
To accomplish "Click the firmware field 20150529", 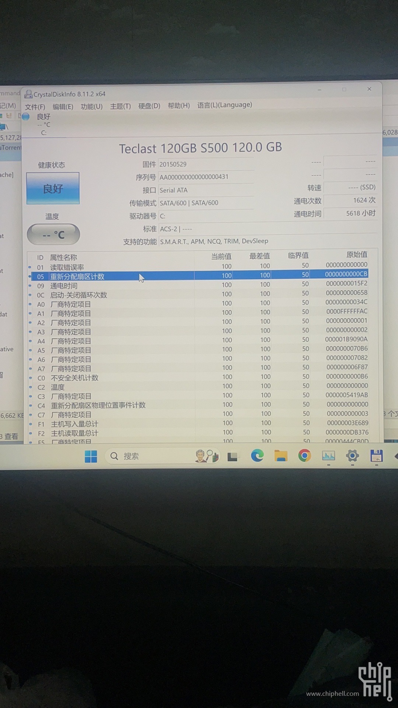I will (x=206, y=164).
